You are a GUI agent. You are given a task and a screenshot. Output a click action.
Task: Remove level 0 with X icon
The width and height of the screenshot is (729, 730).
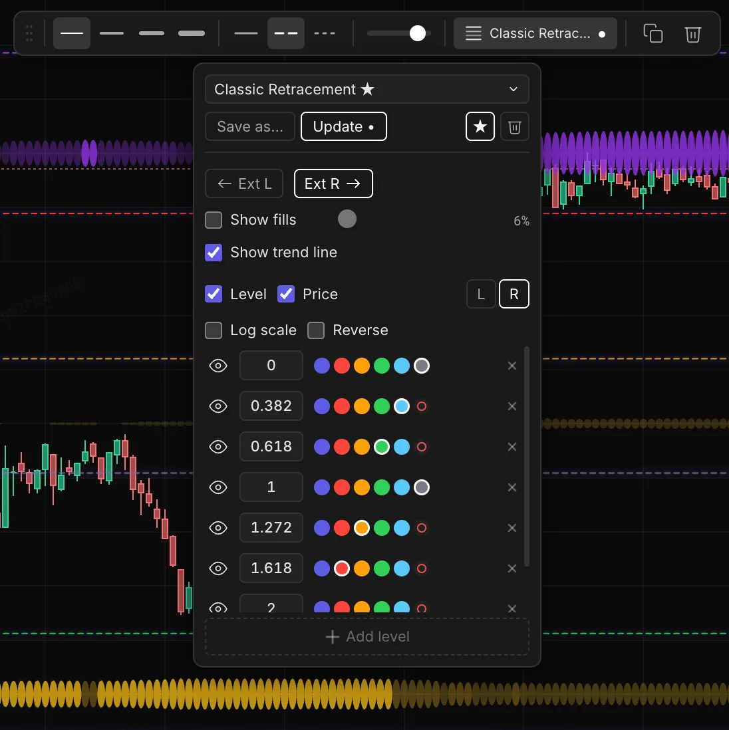[x=512, y=366]
